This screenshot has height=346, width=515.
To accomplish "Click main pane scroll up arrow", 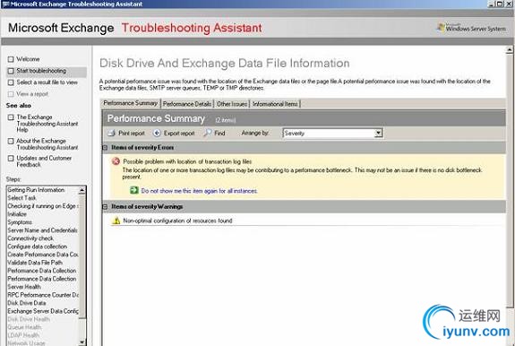I will coord(510,50).
